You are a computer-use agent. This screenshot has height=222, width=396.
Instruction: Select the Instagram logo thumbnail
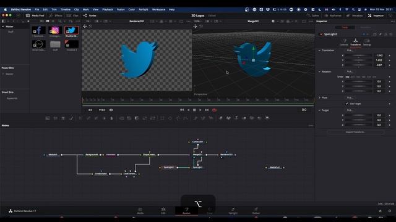(x=55, y=30)
